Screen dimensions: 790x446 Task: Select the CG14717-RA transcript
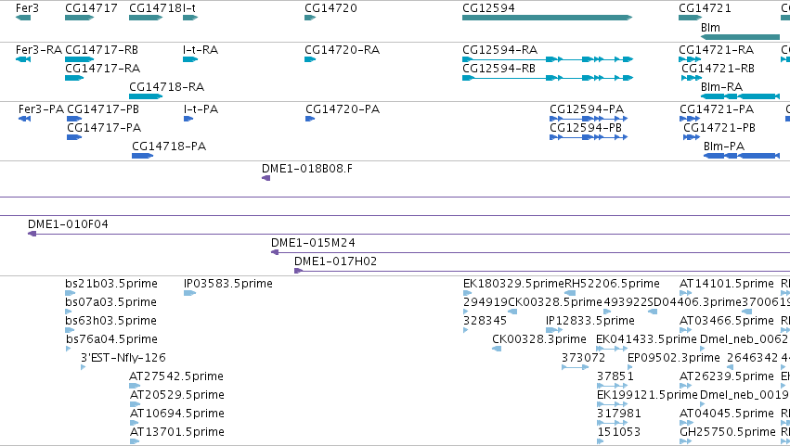click(74, 78)
